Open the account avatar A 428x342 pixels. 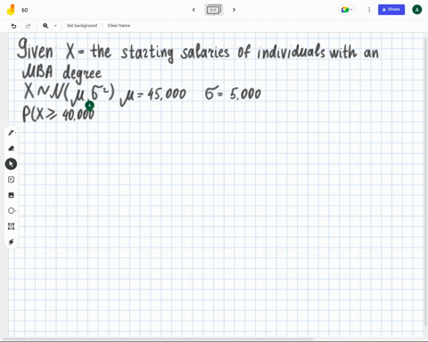tap(417, 10)
